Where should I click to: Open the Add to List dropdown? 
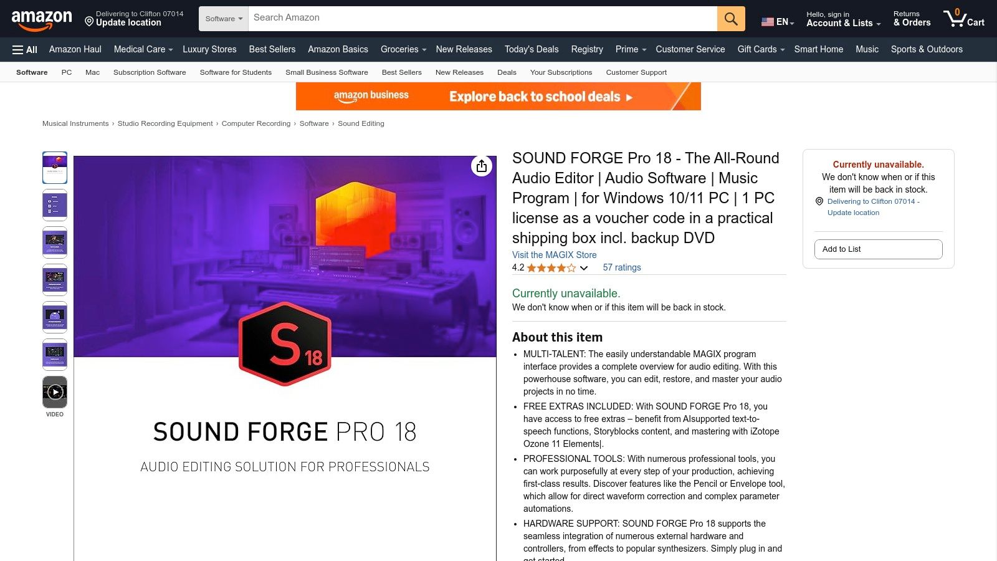click(878, 249)
